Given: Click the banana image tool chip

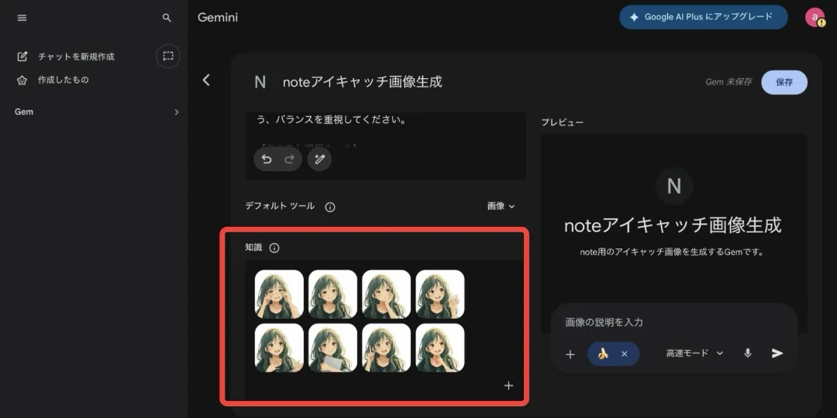Looking at the screenshot, I should tap(603, 354).
